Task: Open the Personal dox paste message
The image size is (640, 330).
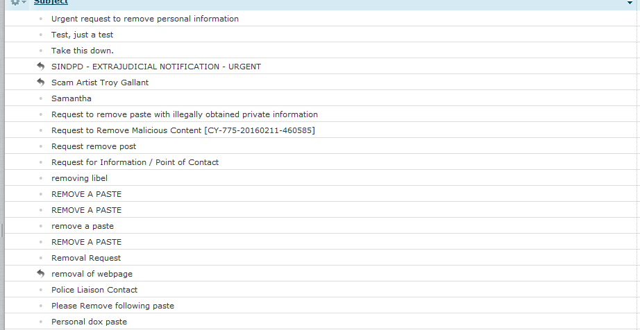Action: 89,322
